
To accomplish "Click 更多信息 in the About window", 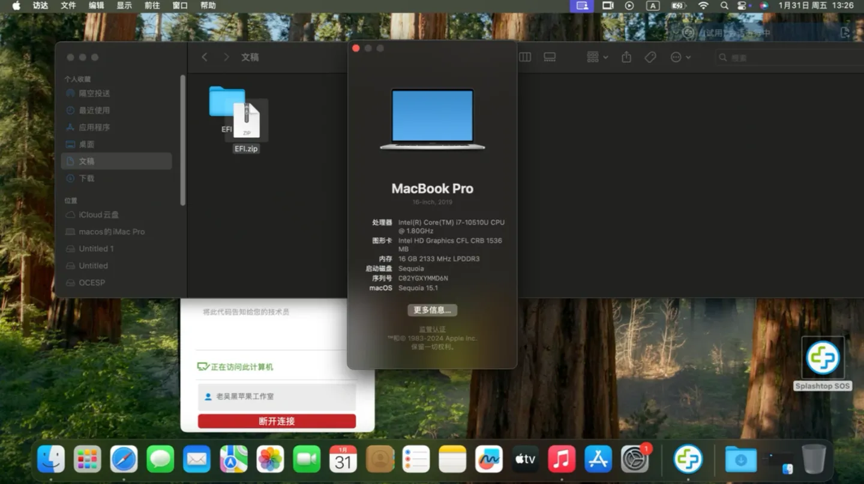I will click(x=432, y=310).
